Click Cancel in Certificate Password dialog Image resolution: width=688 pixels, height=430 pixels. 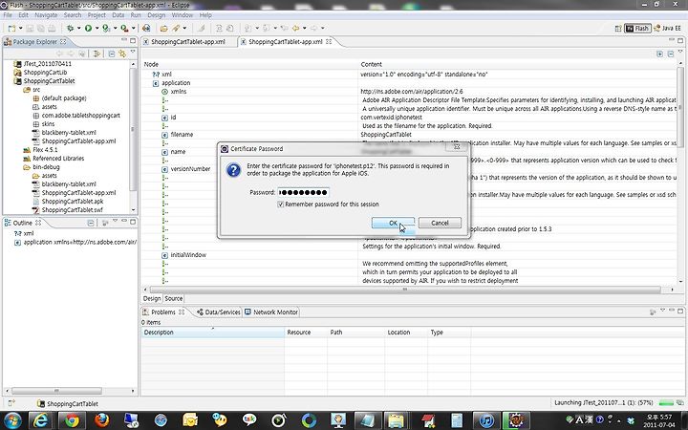[440, 223]
